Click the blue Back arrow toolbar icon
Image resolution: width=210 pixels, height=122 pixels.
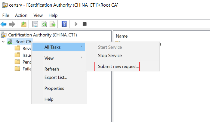pos(4,24)
